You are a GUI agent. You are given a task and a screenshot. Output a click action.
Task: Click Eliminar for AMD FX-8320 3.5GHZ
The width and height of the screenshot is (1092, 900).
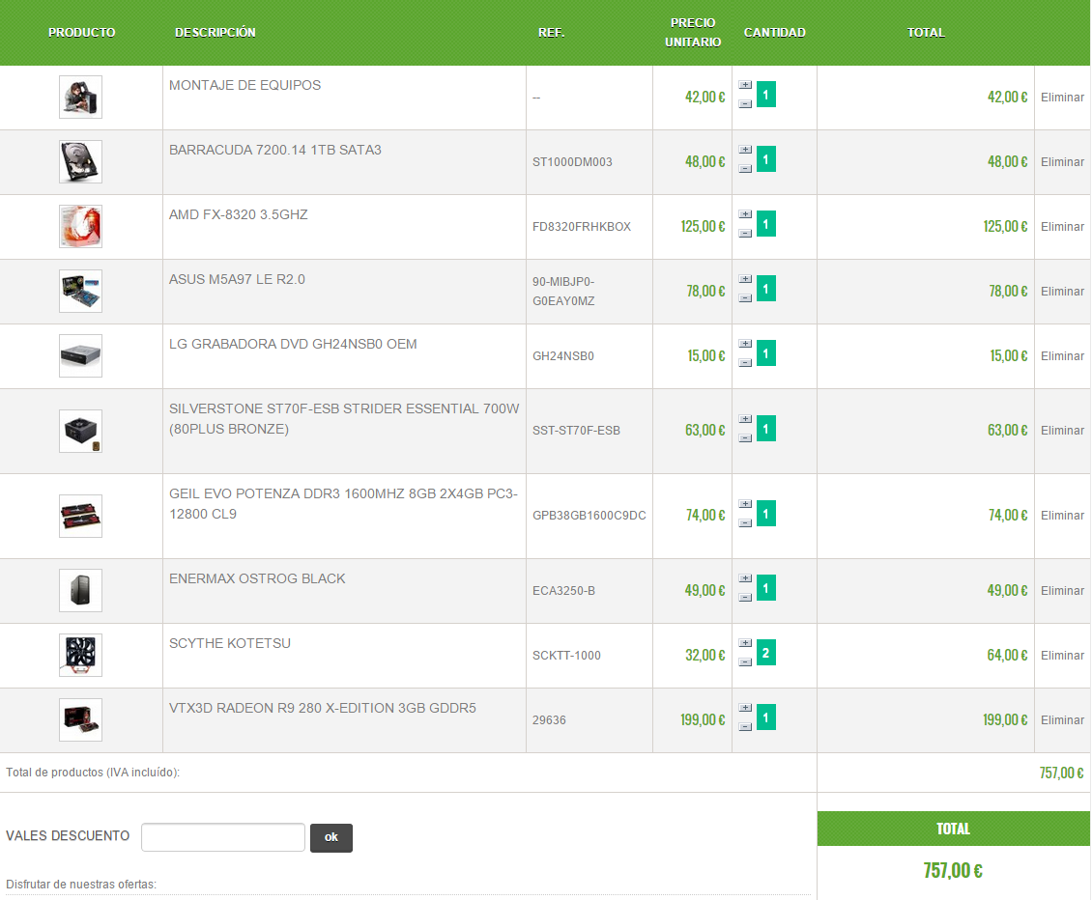point(1062,227)
